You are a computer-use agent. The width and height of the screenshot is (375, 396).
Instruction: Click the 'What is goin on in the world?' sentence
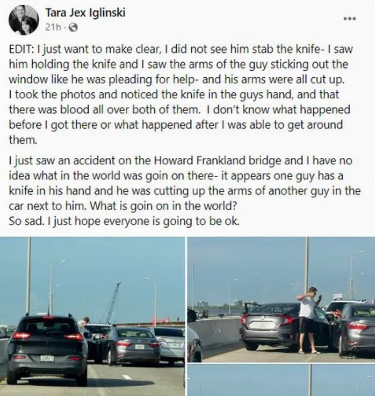[164, 206]
